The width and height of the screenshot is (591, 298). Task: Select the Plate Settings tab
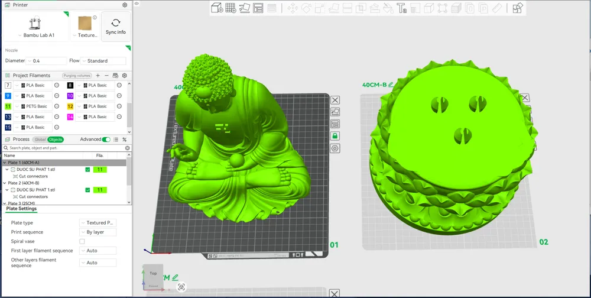click(x=21, y=209)
